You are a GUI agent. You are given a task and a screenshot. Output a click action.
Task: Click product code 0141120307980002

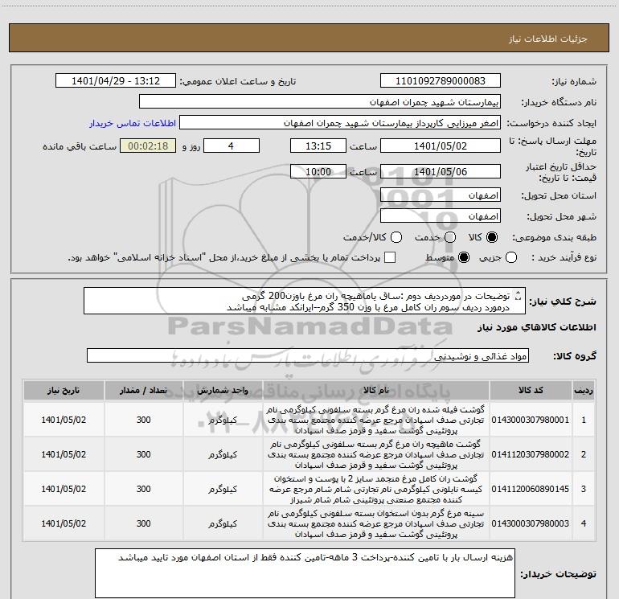(x=531, y=454)
